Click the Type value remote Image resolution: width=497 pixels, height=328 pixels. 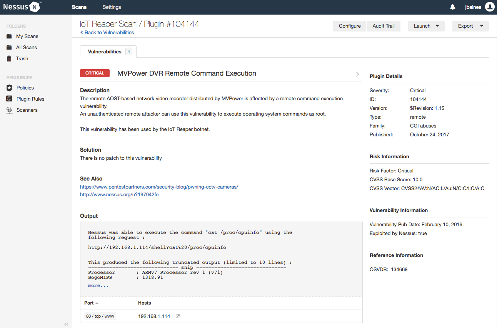pos(418,117)
